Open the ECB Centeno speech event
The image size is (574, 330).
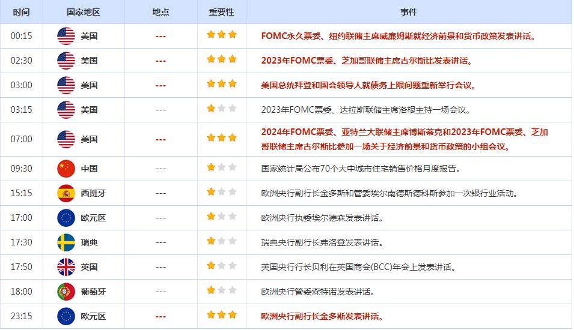(318, 292)
